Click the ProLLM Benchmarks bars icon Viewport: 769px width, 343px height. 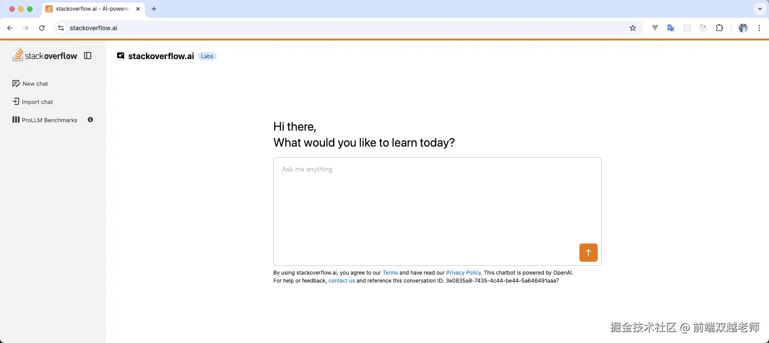pyautogui.click(x=16, y=120)
